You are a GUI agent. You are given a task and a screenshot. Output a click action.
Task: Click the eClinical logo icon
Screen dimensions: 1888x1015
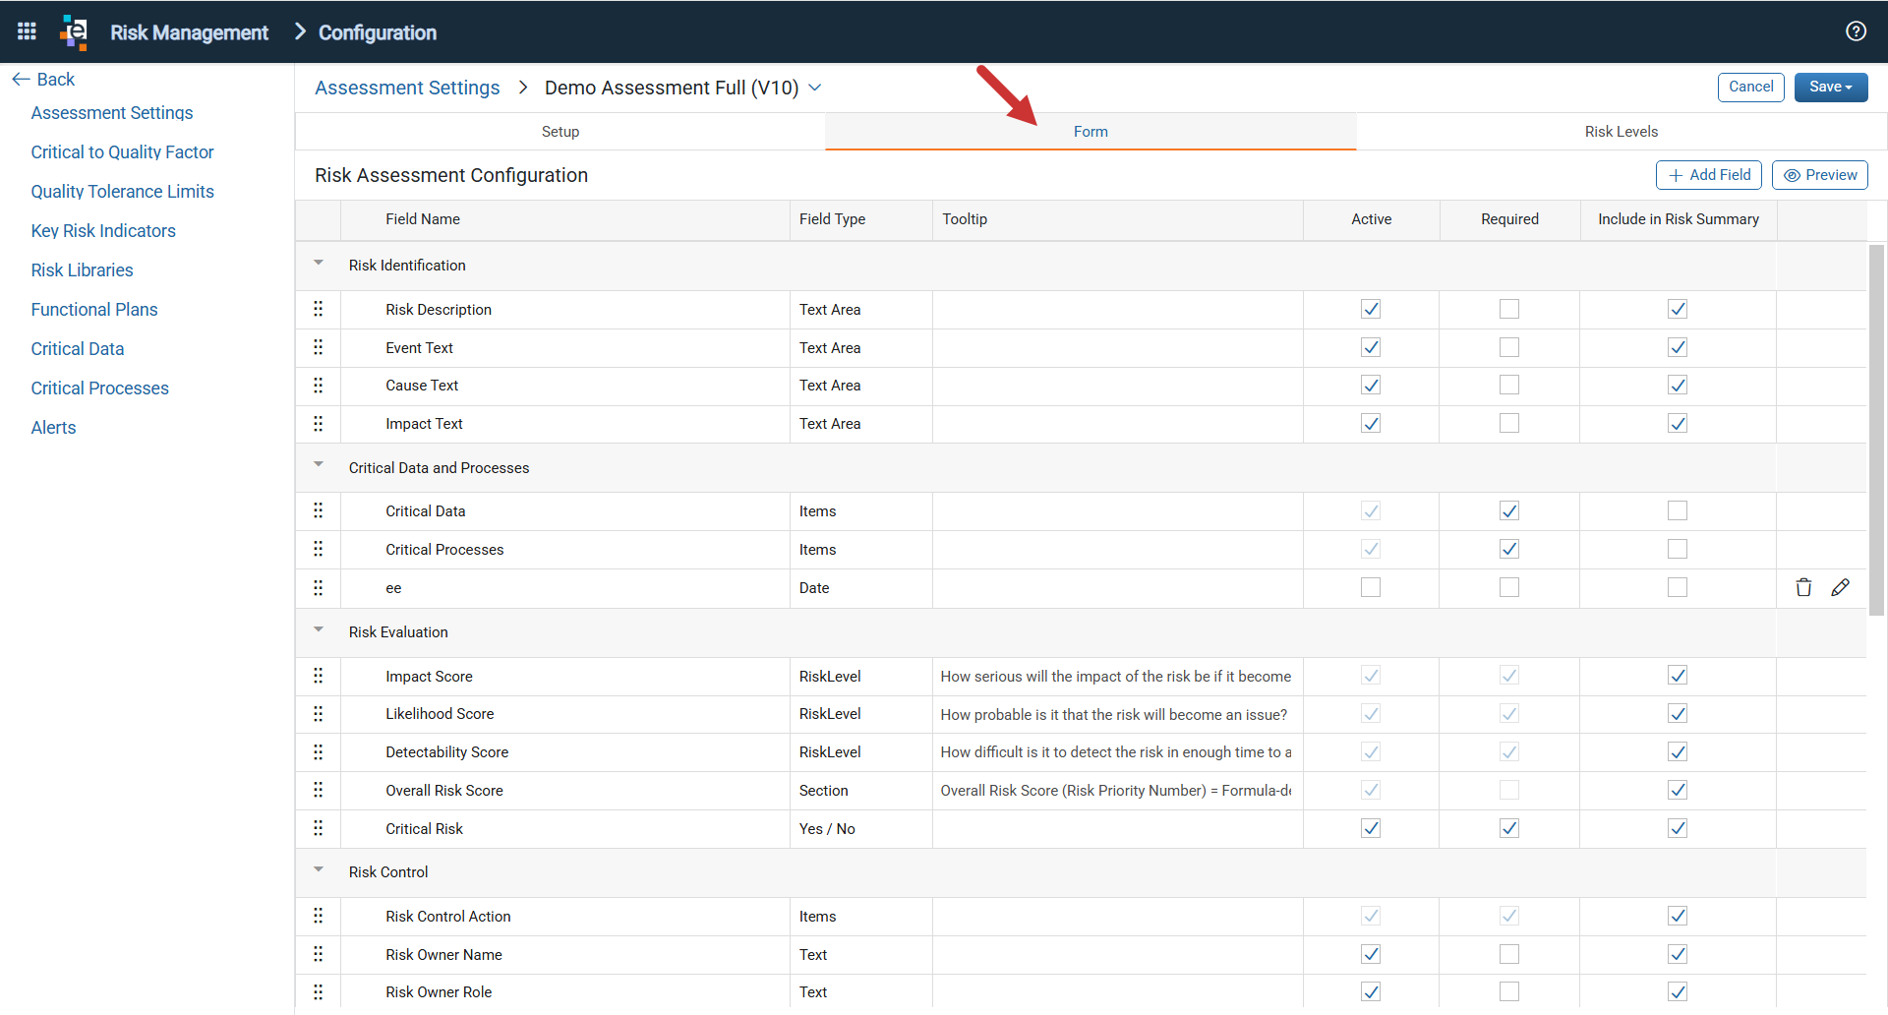coord(74,31)
